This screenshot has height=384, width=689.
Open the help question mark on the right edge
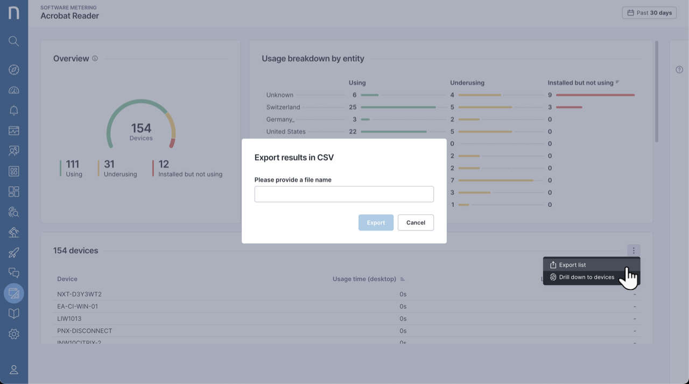(679, 69)
